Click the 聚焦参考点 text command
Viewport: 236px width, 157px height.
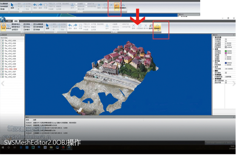click(x=16, y=24)
